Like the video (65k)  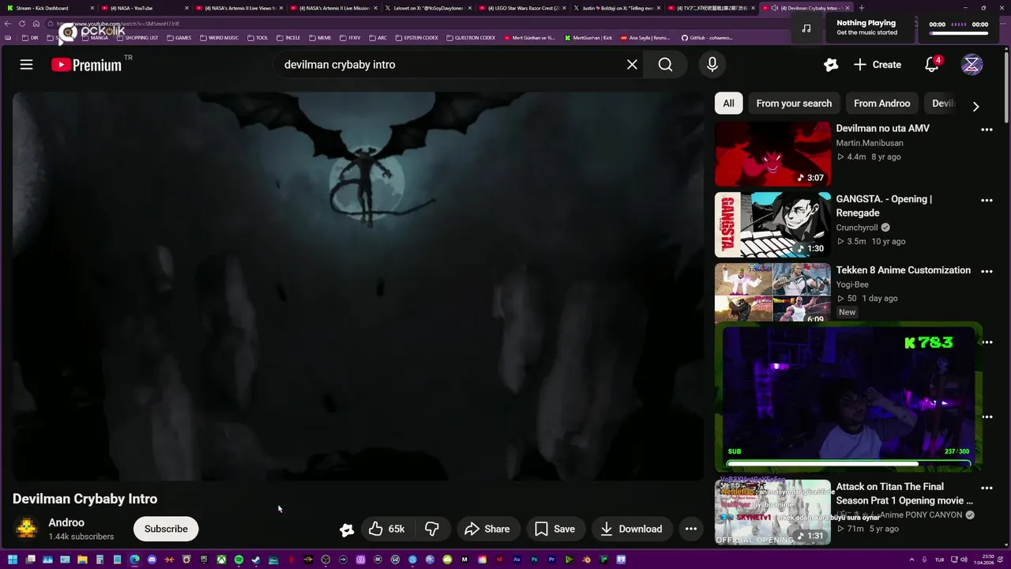(386, 529)
